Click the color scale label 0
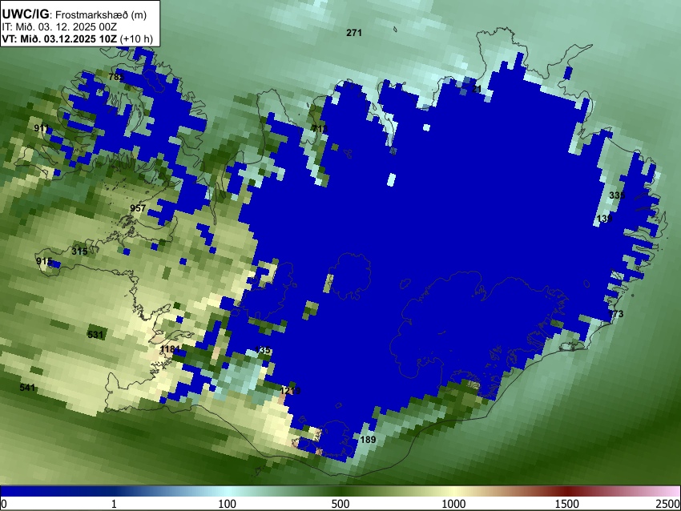 pyautogui.click(x=4, y=504)
